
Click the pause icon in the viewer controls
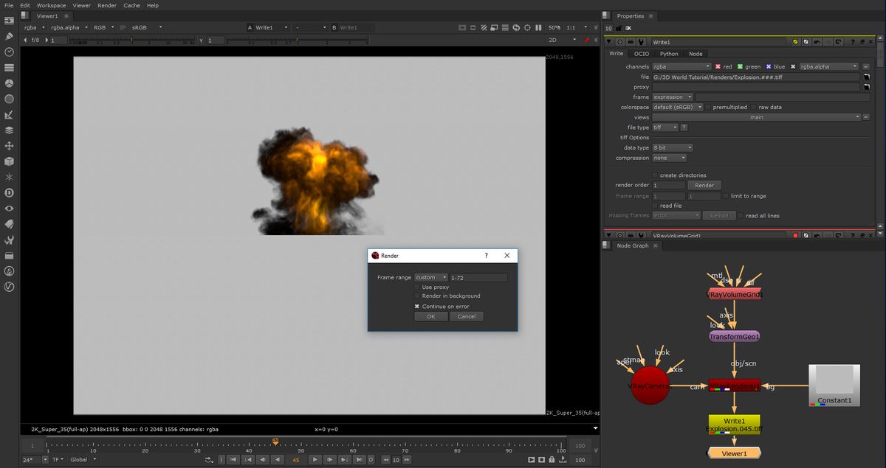[x=538, y=27]
